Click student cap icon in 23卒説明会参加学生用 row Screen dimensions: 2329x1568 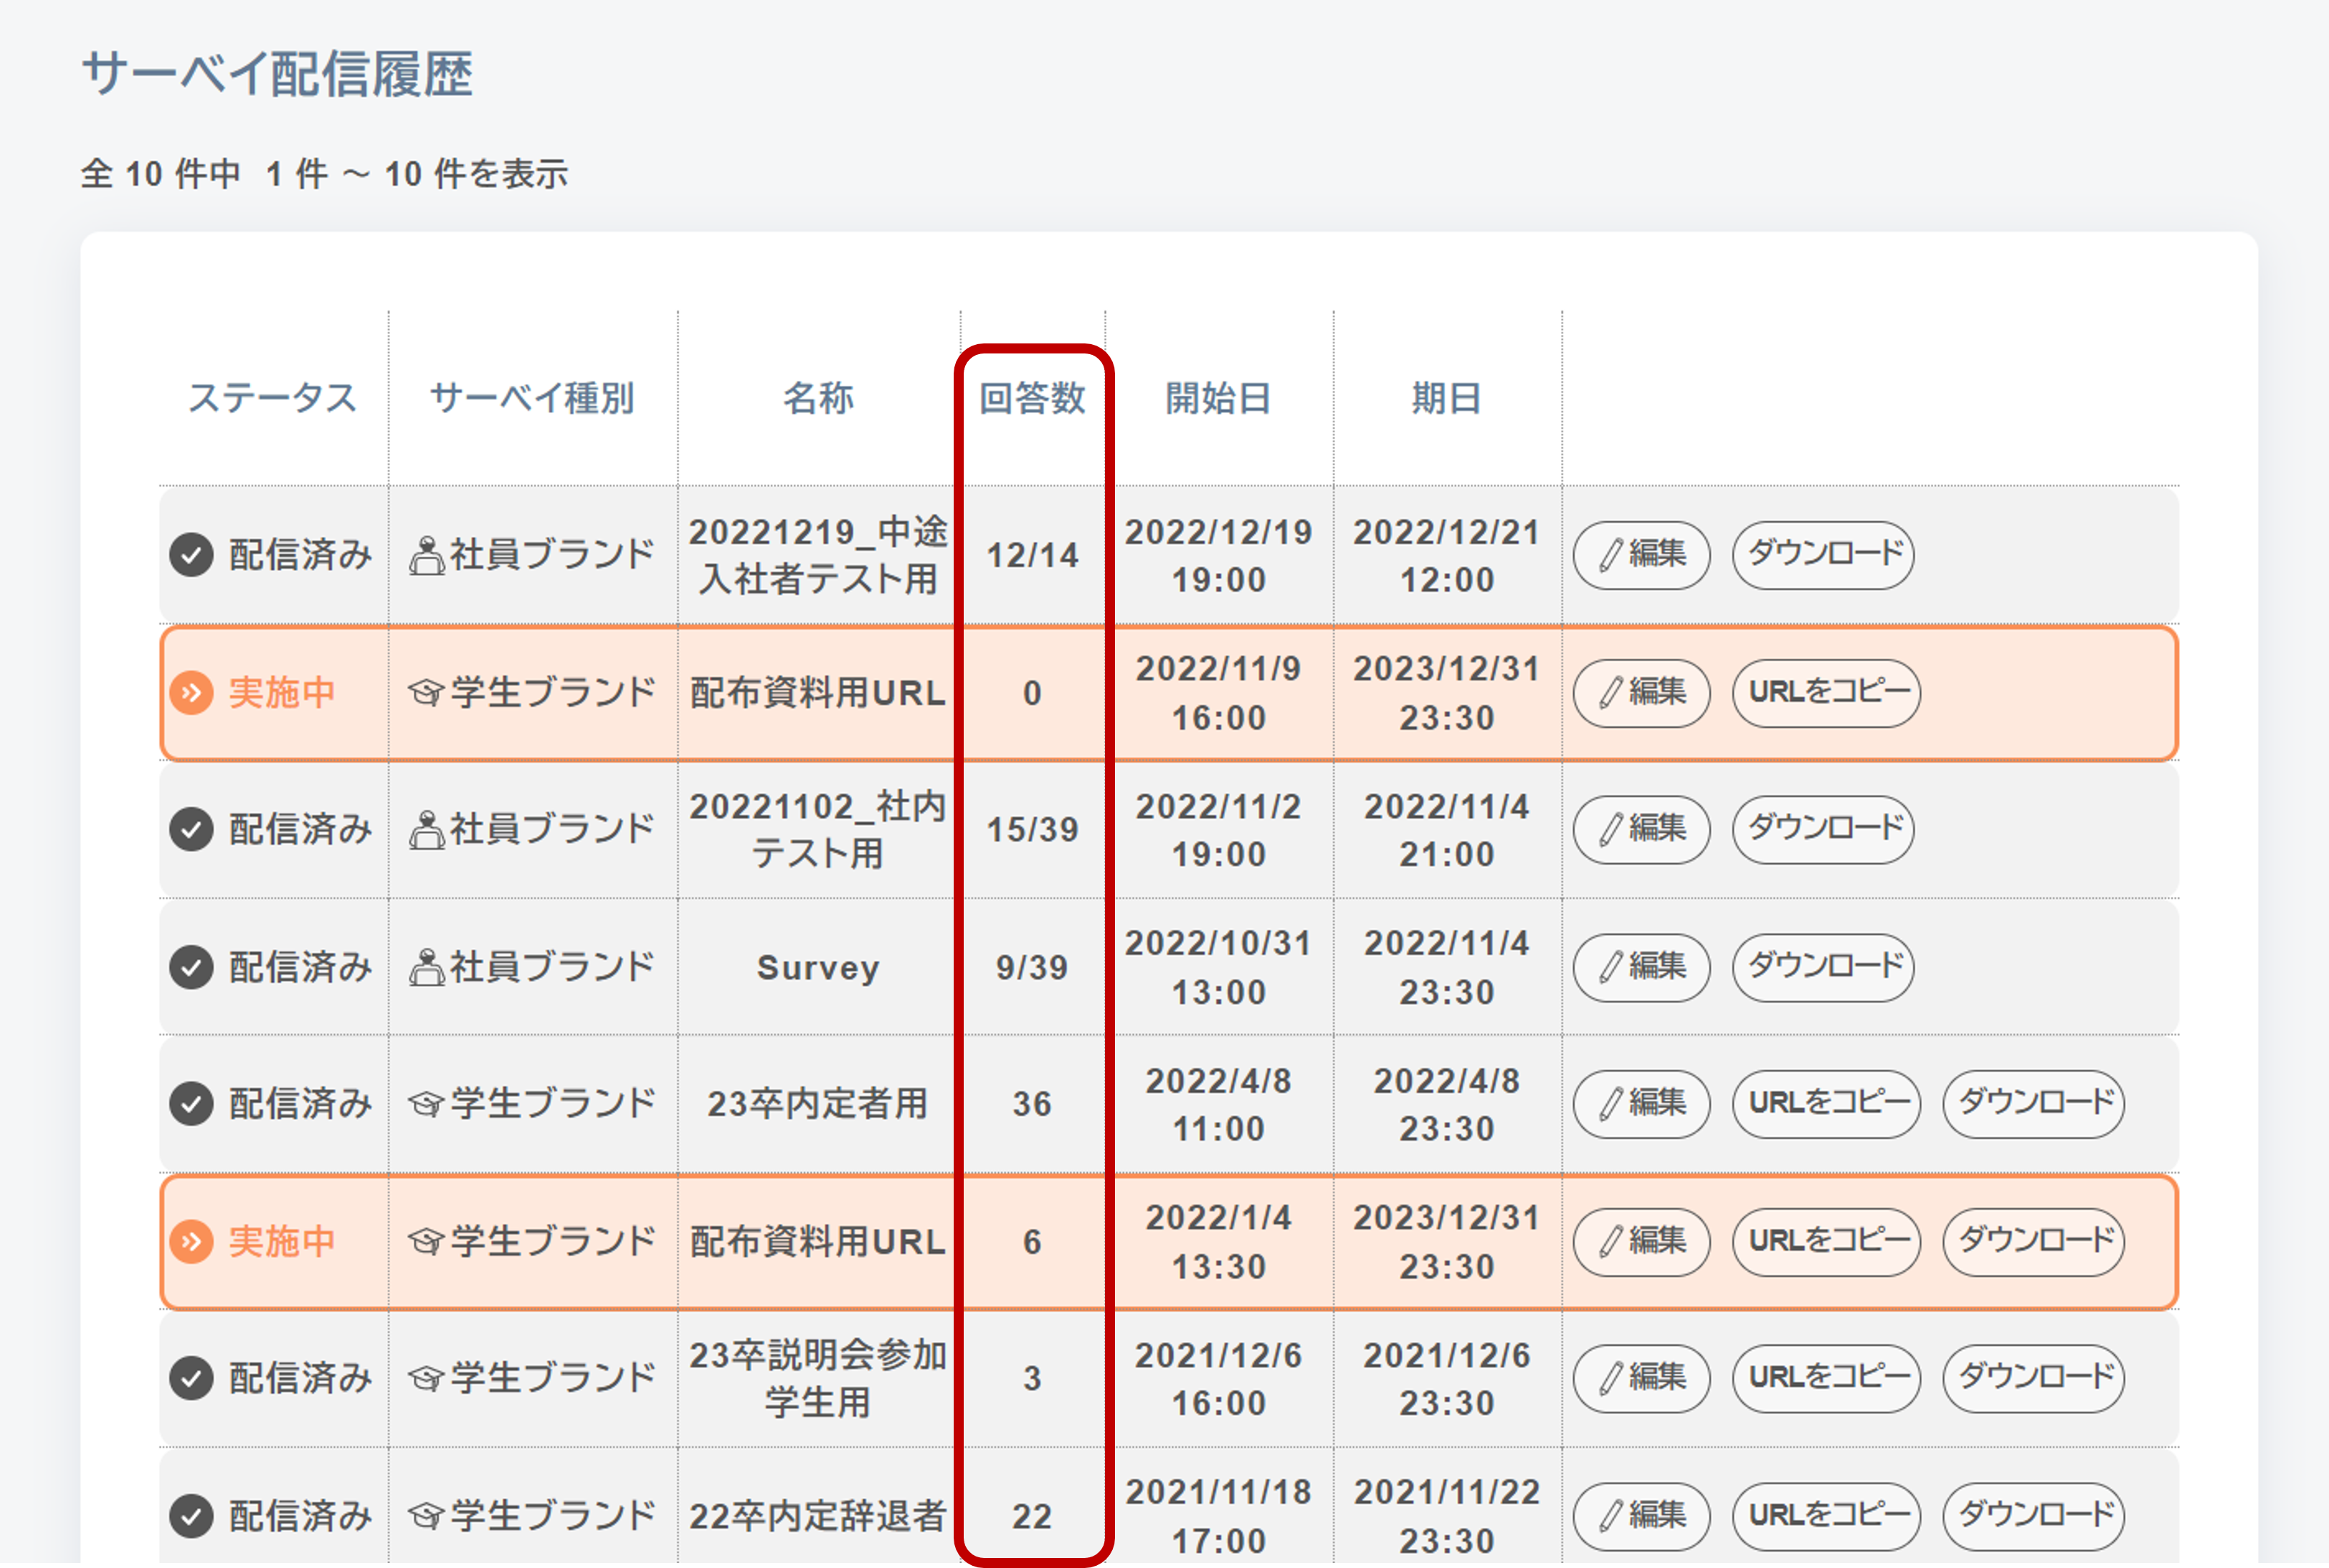click(426, 1378)
